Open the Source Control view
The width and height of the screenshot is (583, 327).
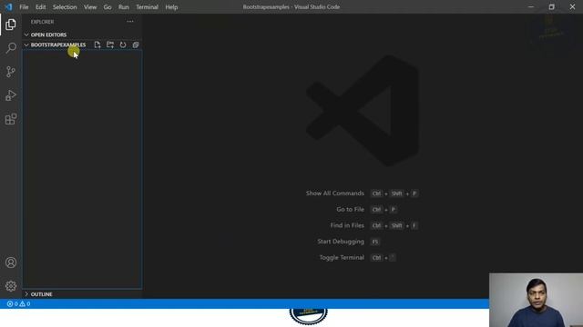click(11, 72)
